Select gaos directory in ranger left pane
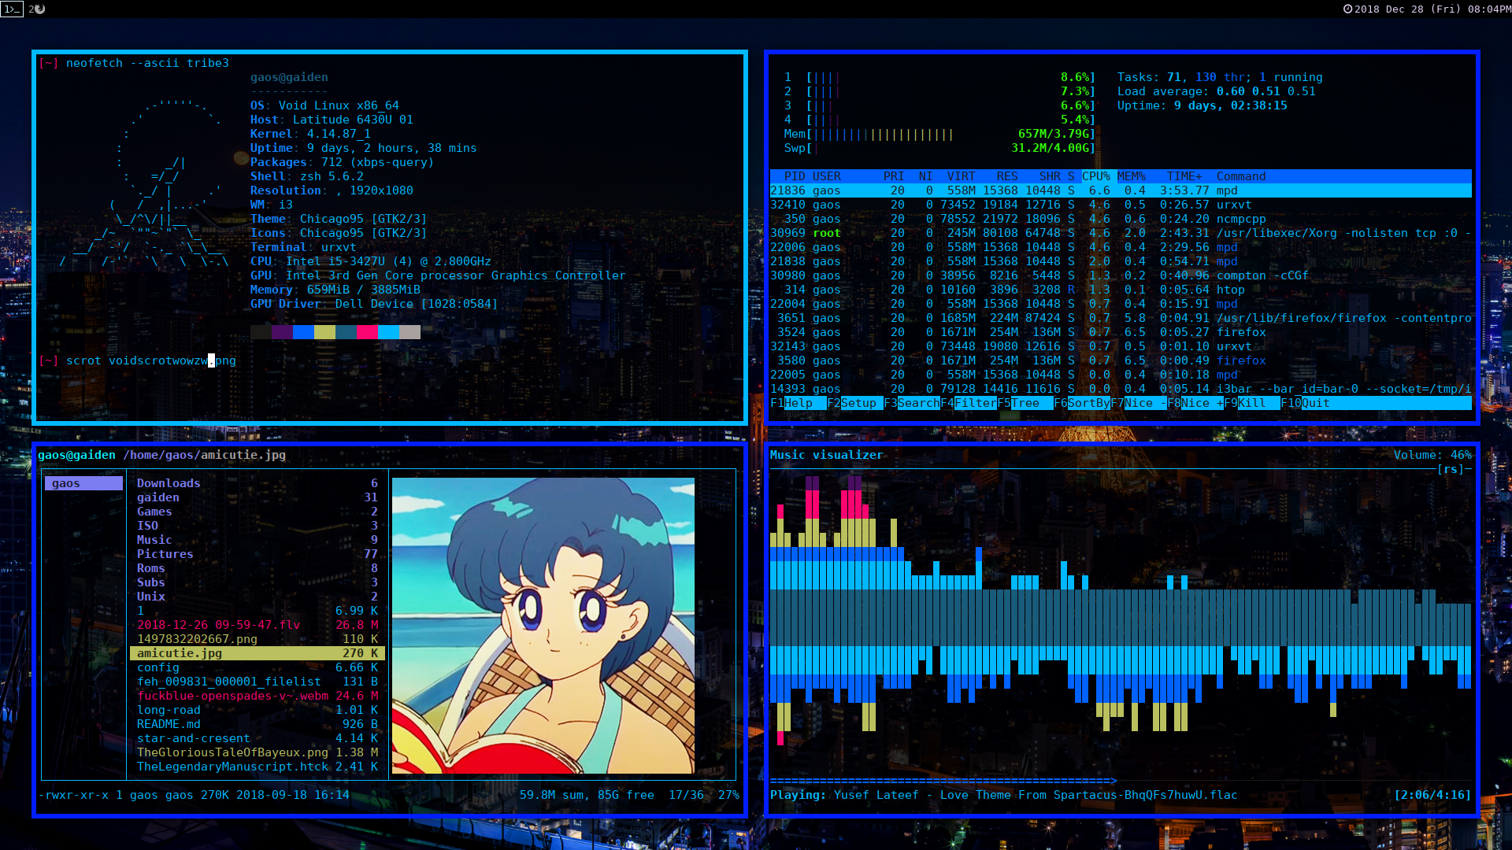This screenshot has width=1512, height=850. [83, 483]
